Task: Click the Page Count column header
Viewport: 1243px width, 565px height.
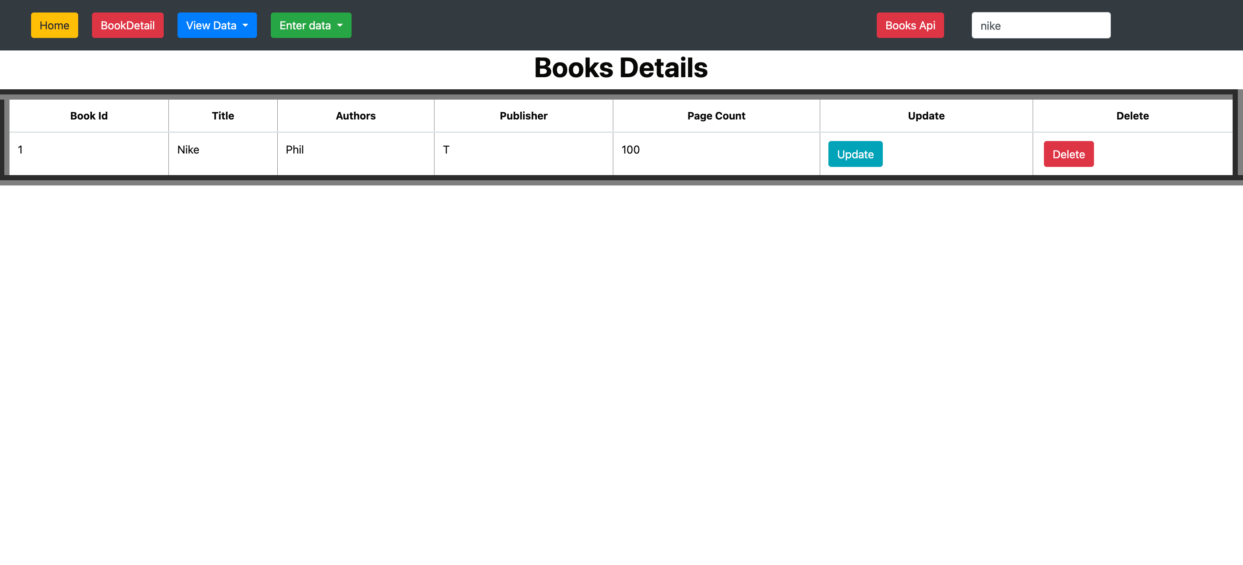Action: [716, 116]
